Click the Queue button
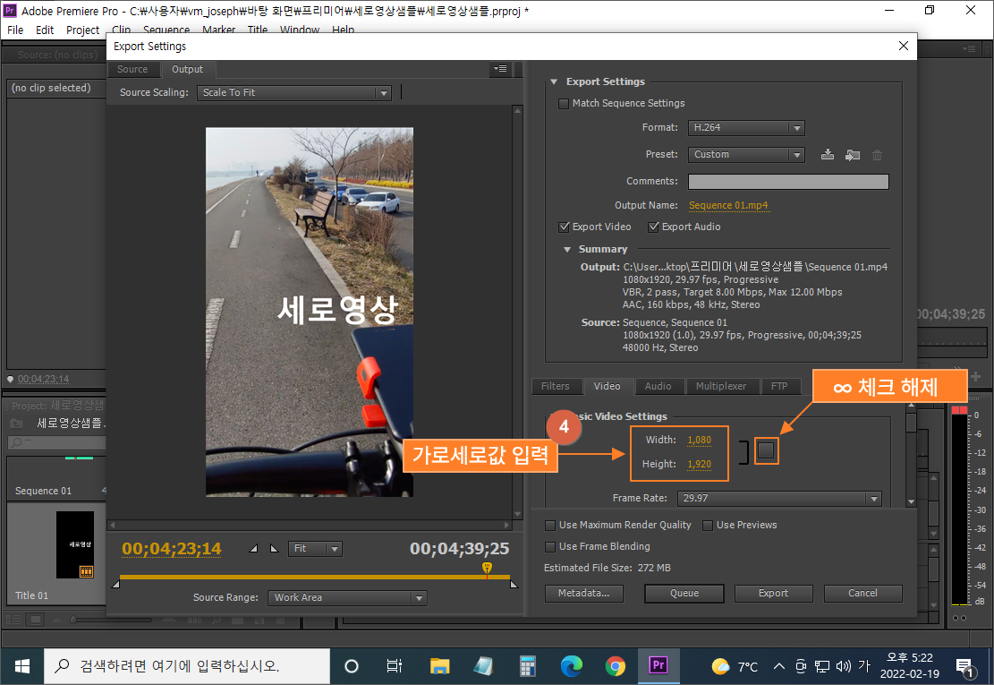 684,593
